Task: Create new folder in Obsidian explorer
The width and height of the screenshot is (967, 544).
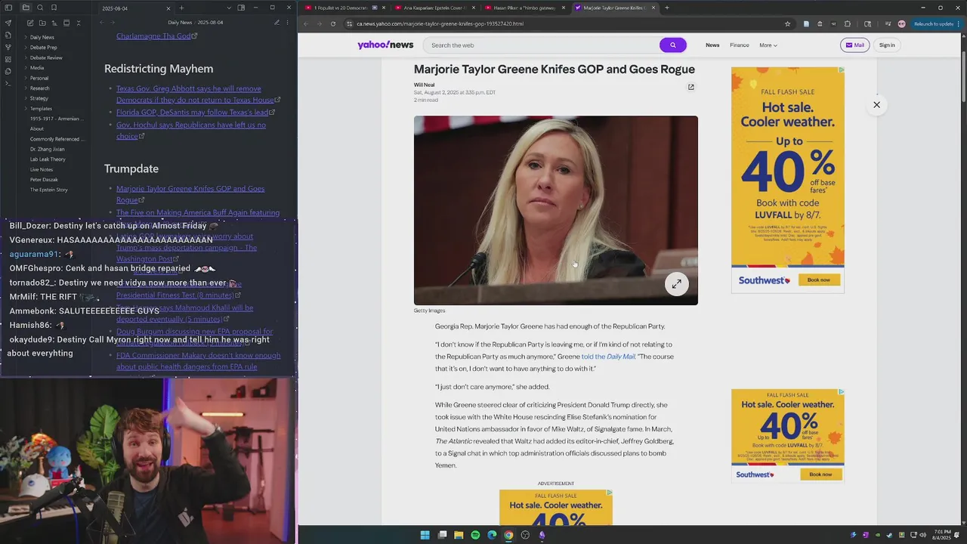Action: [41, 23]
